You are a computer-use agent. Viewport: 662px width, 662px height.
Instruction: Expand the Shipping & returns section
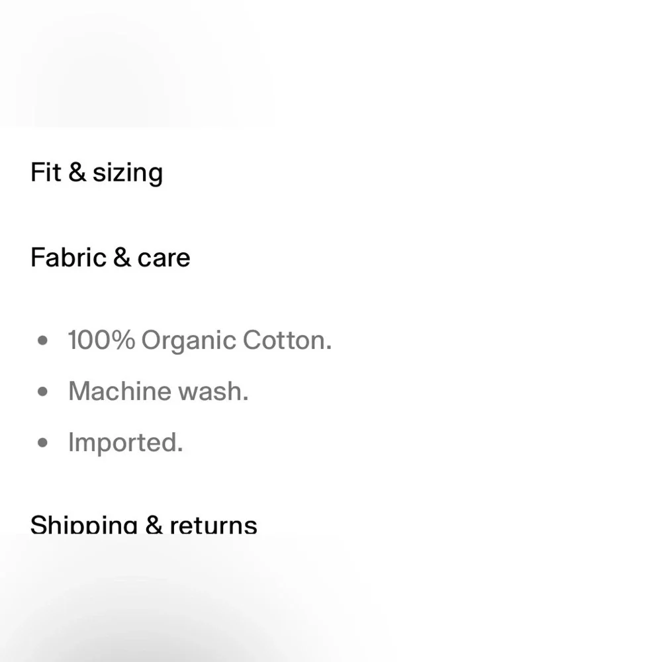pos(144,524)
